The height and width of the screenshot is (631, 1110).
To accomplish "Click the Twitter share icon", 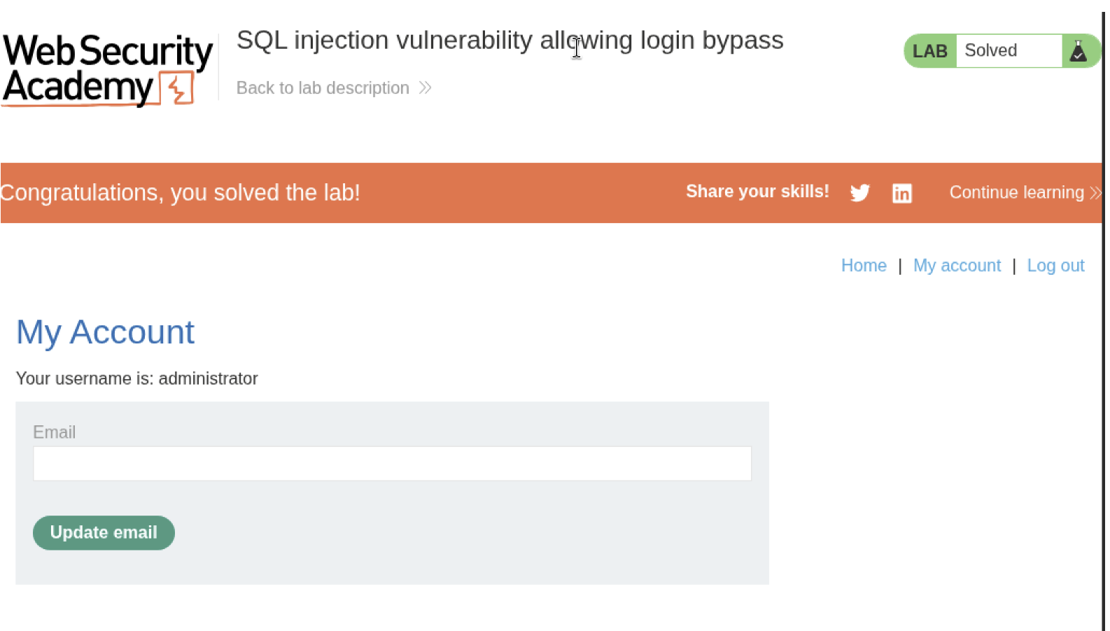I will 859,192.
